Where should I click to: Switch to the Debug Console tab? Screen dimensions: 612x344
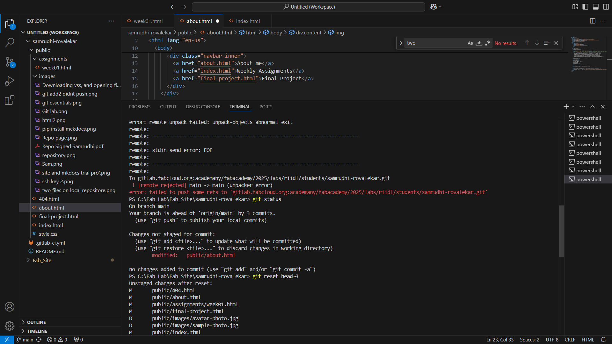(203, 107)
